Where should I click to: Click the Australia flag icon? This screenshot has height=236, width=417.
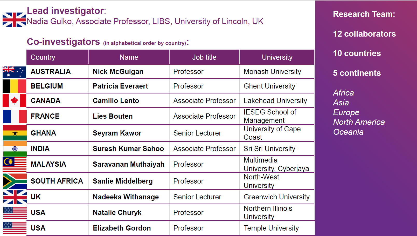point(14,72)
